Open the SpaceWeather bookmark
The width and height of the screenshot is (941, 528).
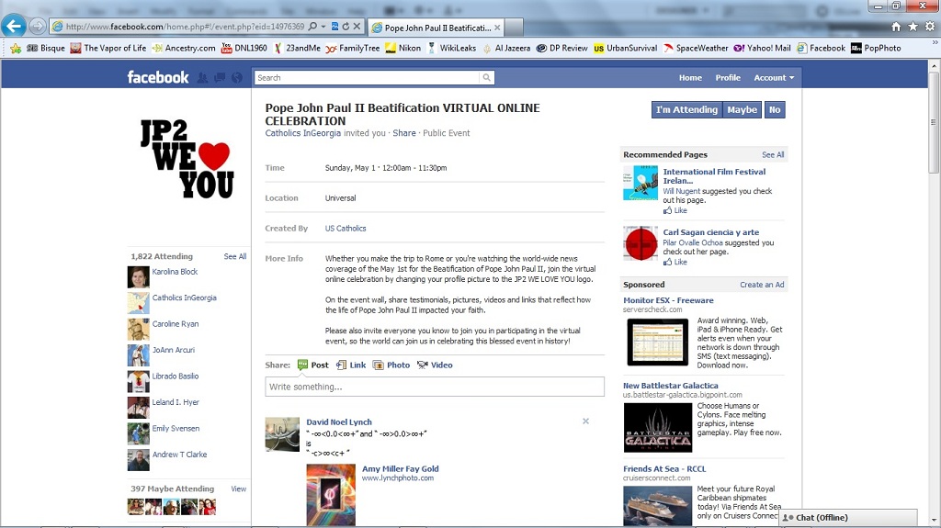(x=696, y=48)
